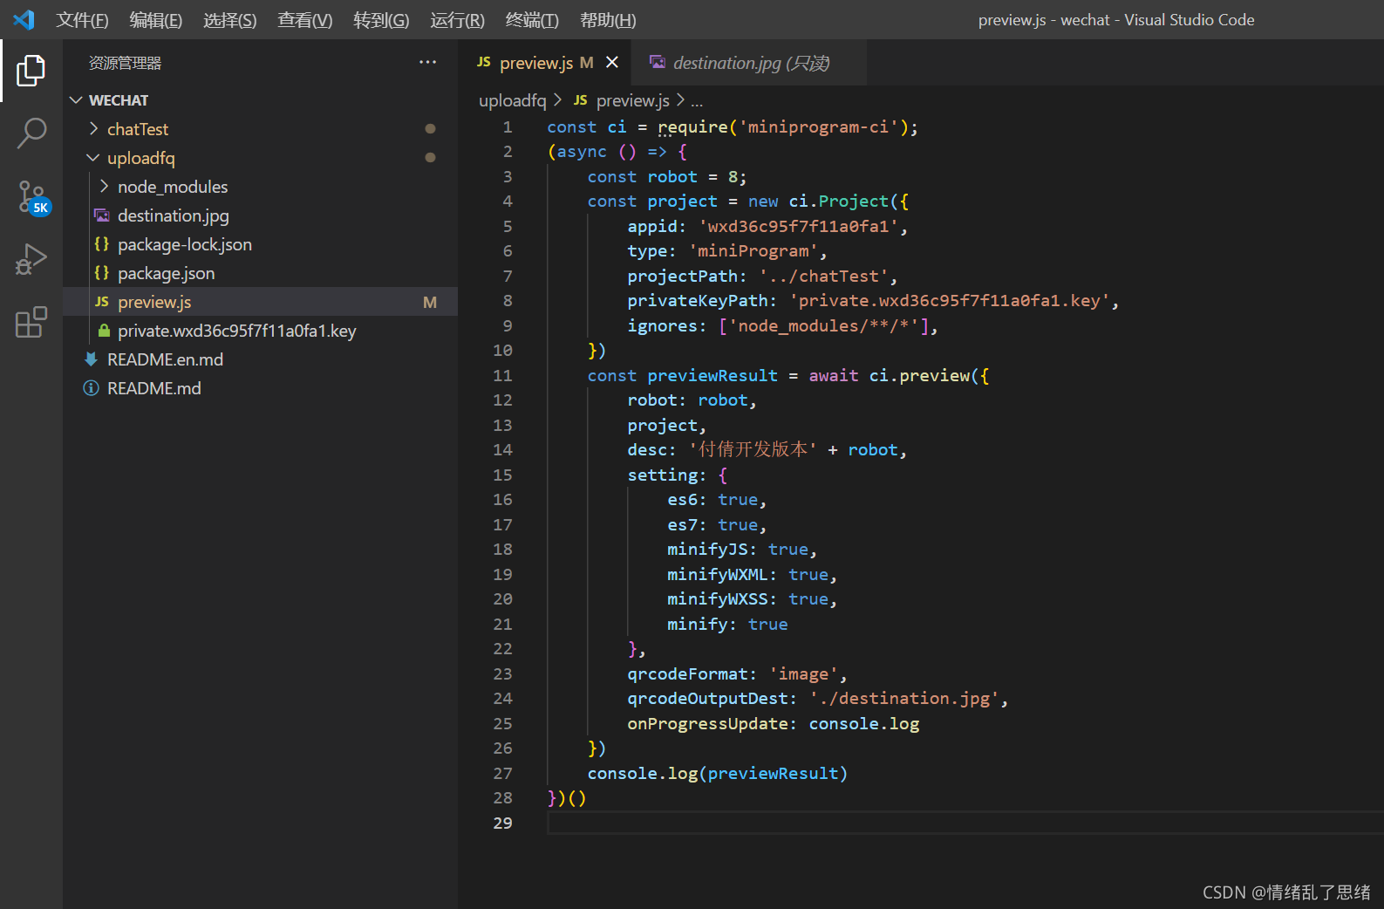Open the 查看(V) menu
This screenshot has height=909, width=1384.
pyautogui.click(x=305, y=19)
